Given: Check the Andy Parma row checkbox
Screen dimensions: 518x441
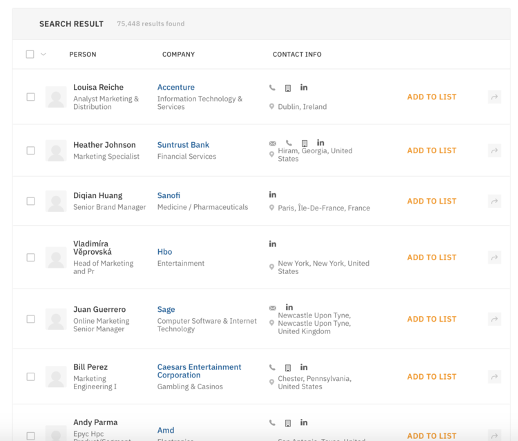Looking at the screenshot, I should pos(30,436).
